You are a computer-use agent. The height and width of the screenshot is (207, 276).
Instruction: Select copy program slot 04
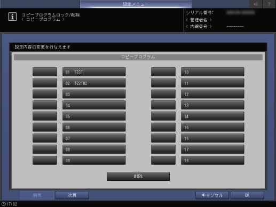pos(94,105)
